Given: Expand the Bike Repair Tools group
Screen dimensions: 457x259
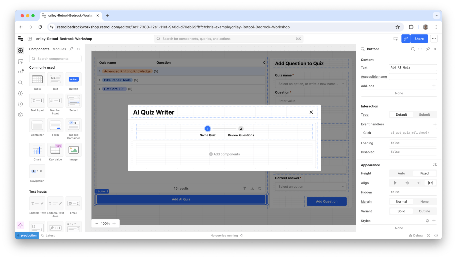Looking at the screenshot, I should 100,80.
